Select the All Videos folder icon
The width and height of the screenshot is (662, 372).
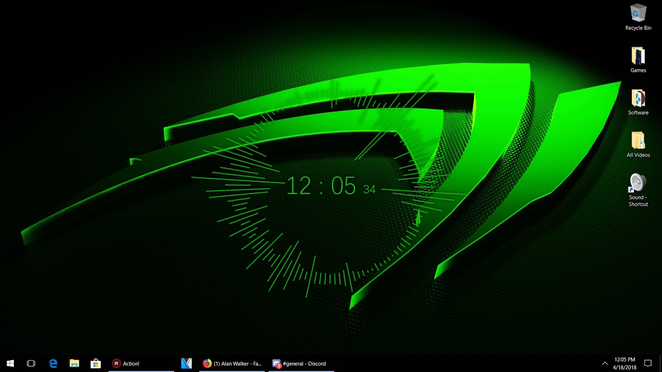coord(638,145)
